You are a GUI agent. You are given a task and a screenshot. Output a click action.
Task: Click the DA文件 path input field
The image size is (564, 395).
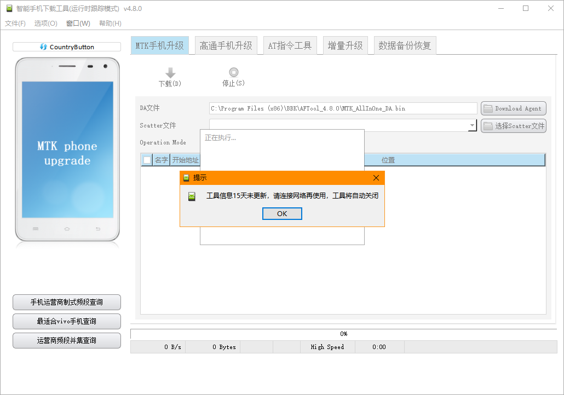tap(343, 108)
